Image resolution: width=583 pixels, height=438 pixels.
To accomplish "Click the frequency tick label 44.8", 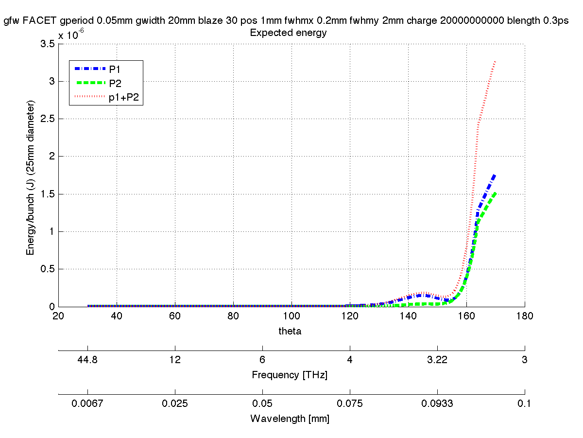I will click(87, 360).
